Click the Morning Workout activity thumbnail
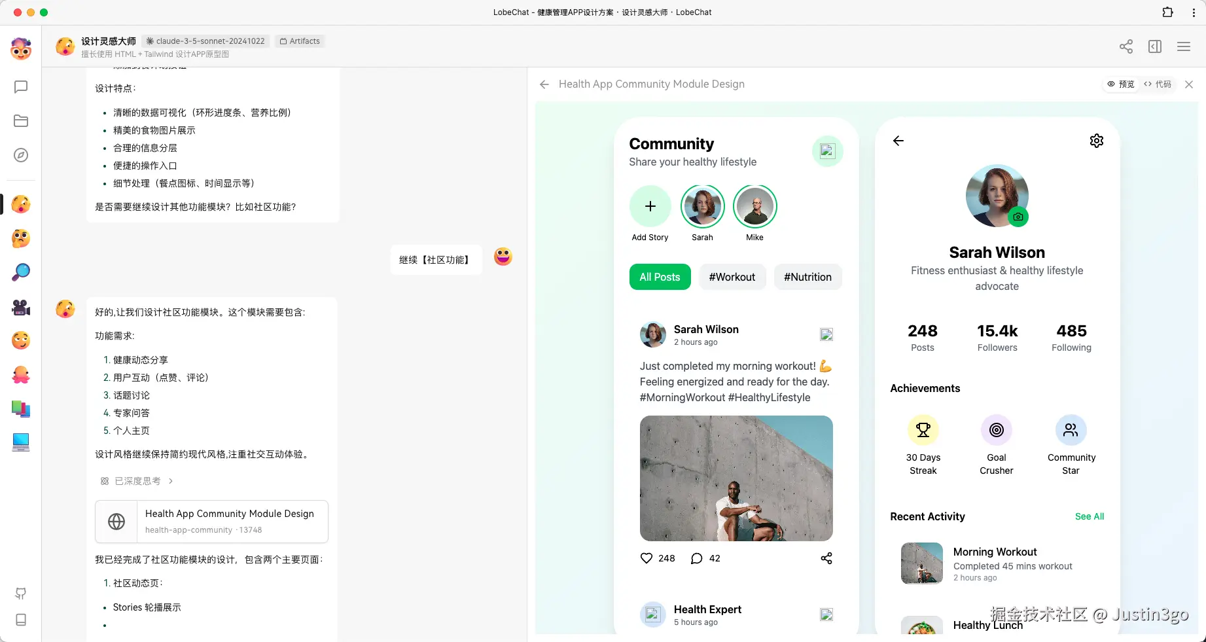 [922, 563]
